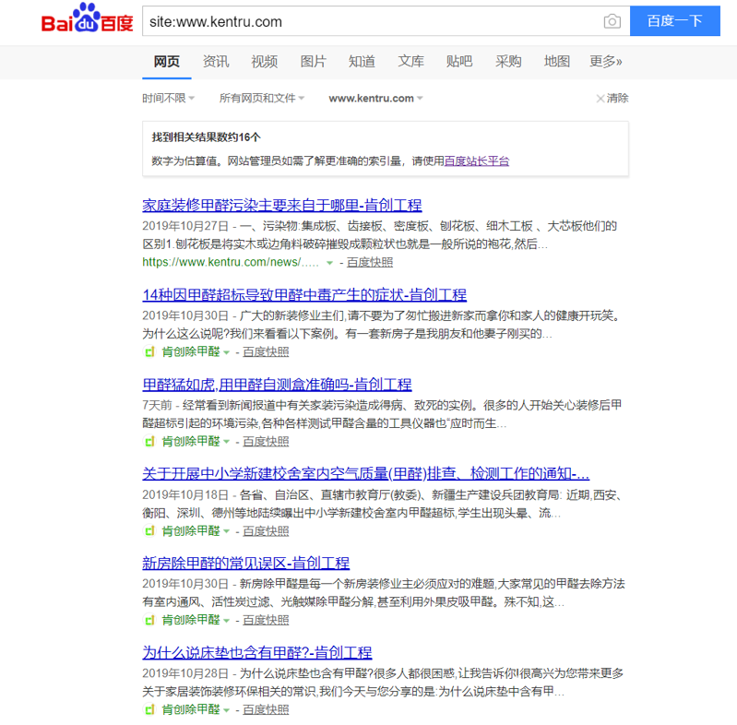Image resolution: width=737 pixels, height=725 pixels.
Task: Switch to the 视频 tab
Action: (x=264, y=62)
